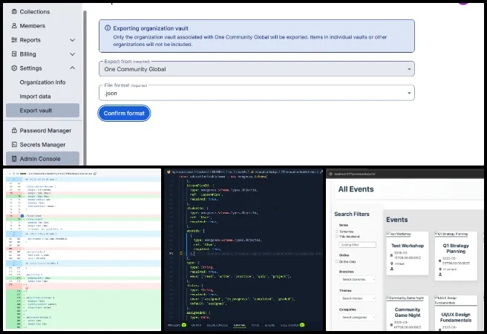The width and height of the screenshot is (487, 334).
Task: Click the Settings gear icon
Action: point(14,68)
